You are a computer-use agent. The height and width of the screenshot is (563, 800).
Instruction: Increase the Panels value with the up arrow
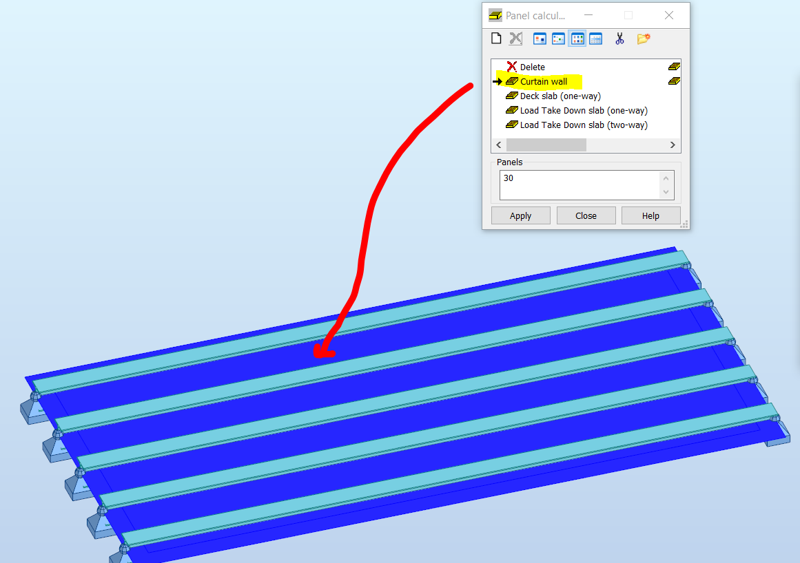coord(665,180)
